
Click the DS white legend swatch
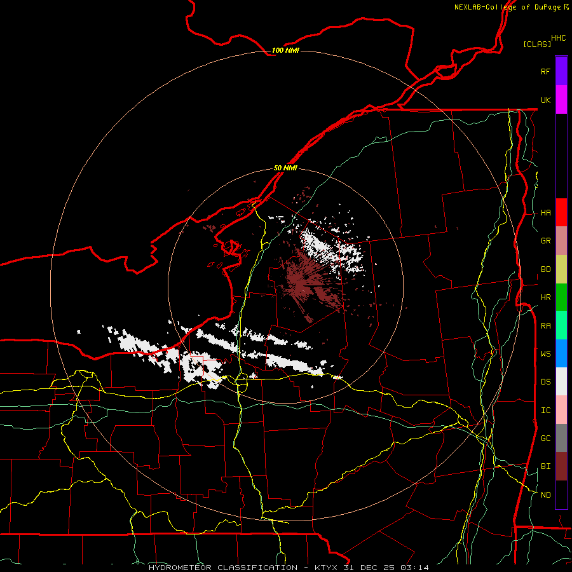(x=561, y=381)
